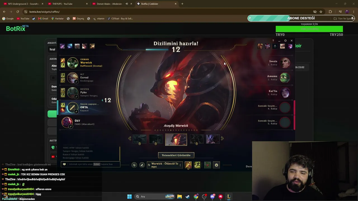
Task: Open the Gmail bookmark
Action: [43, 19]
